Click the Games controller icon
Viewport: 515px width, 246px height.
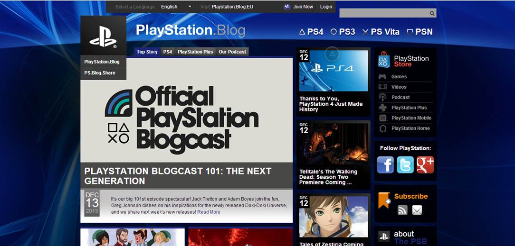(x=382, y=77)
